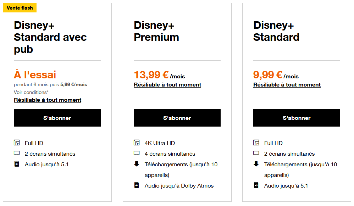354x206 pixels.
Task: Click the Full HD icon in the Disney+ Standard plan
Action: [256, 143]
